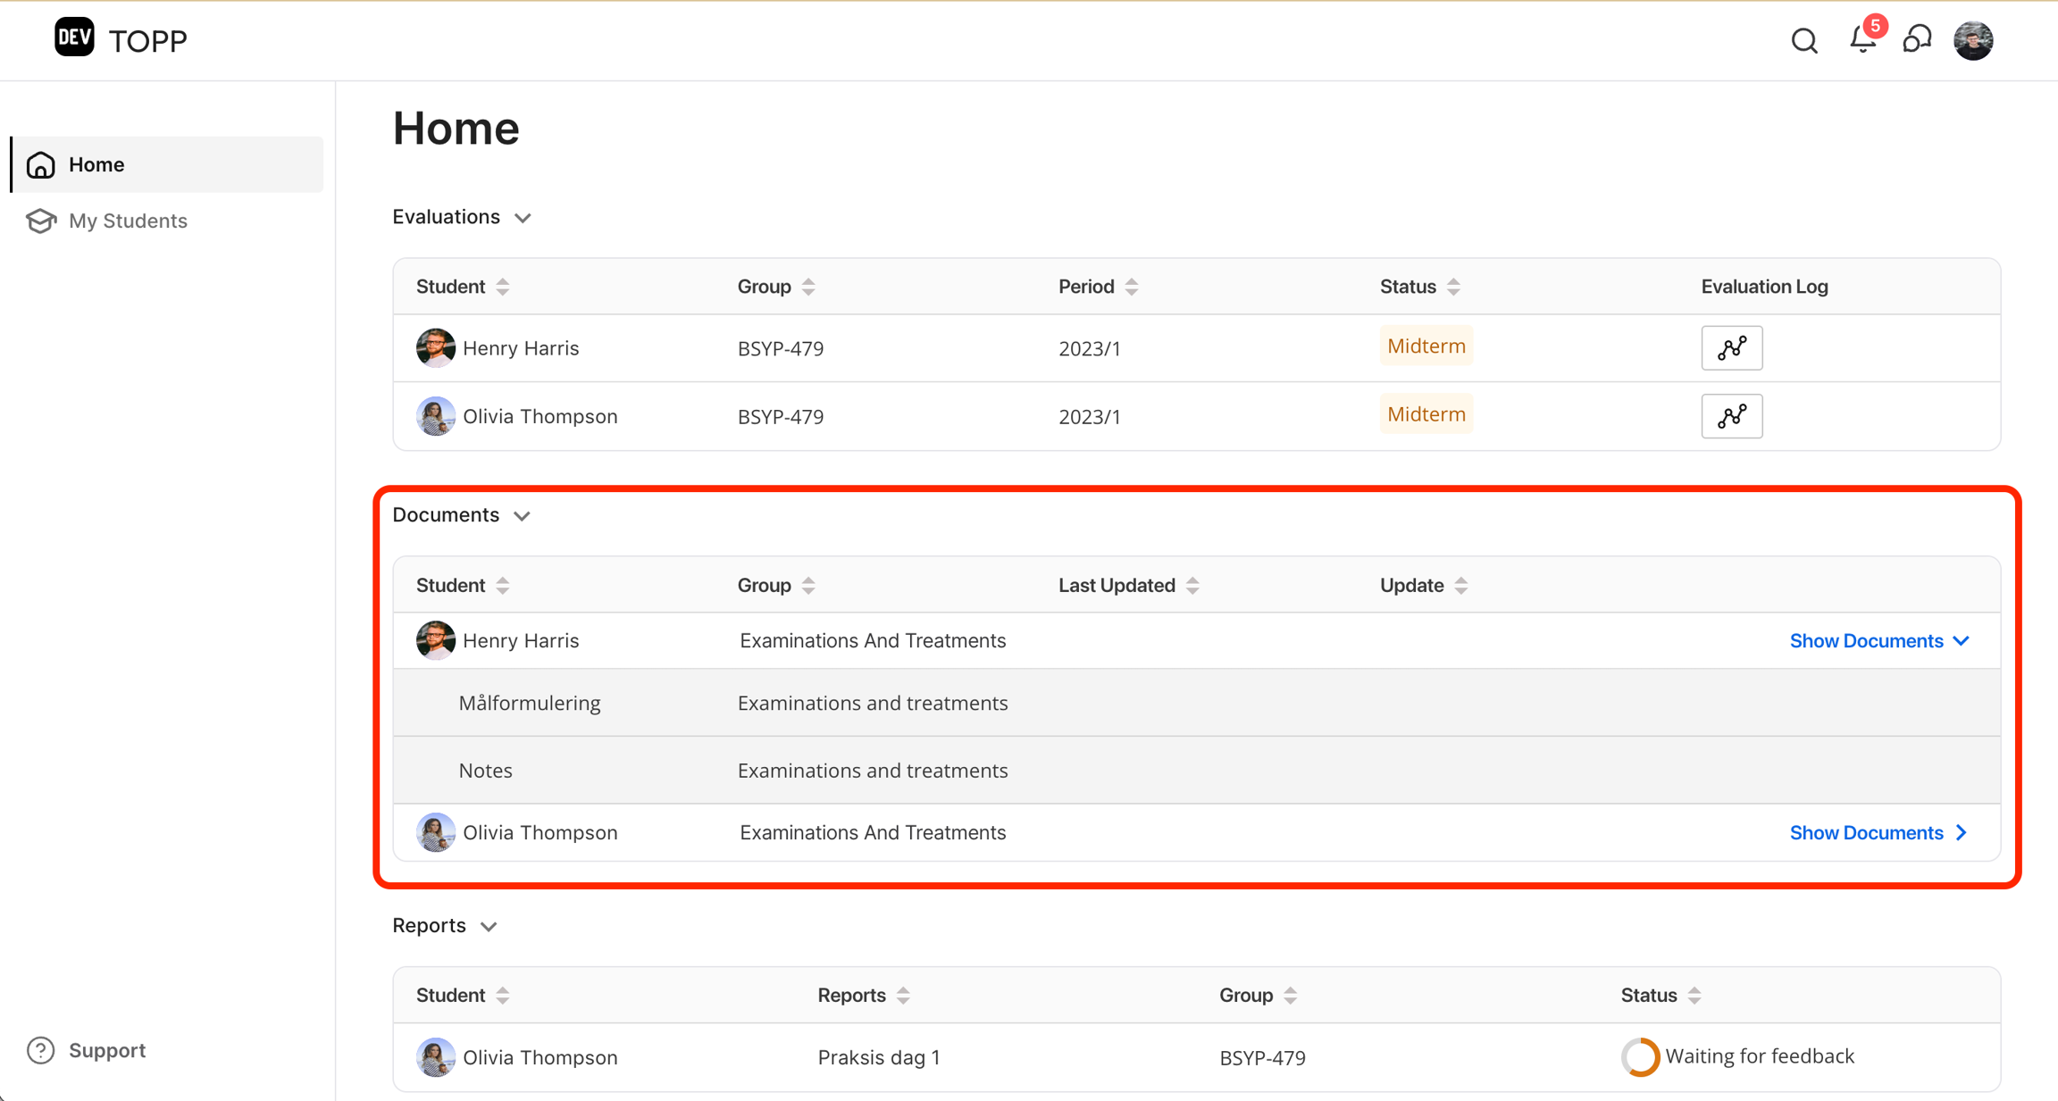
Task: Open notifications bell with 5 badge
Action: coord(1862,40)
